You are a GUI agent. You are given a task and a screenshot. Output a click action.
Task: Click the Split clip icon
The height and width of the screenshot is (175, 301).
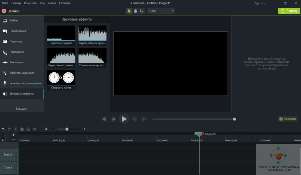point(35,129)
